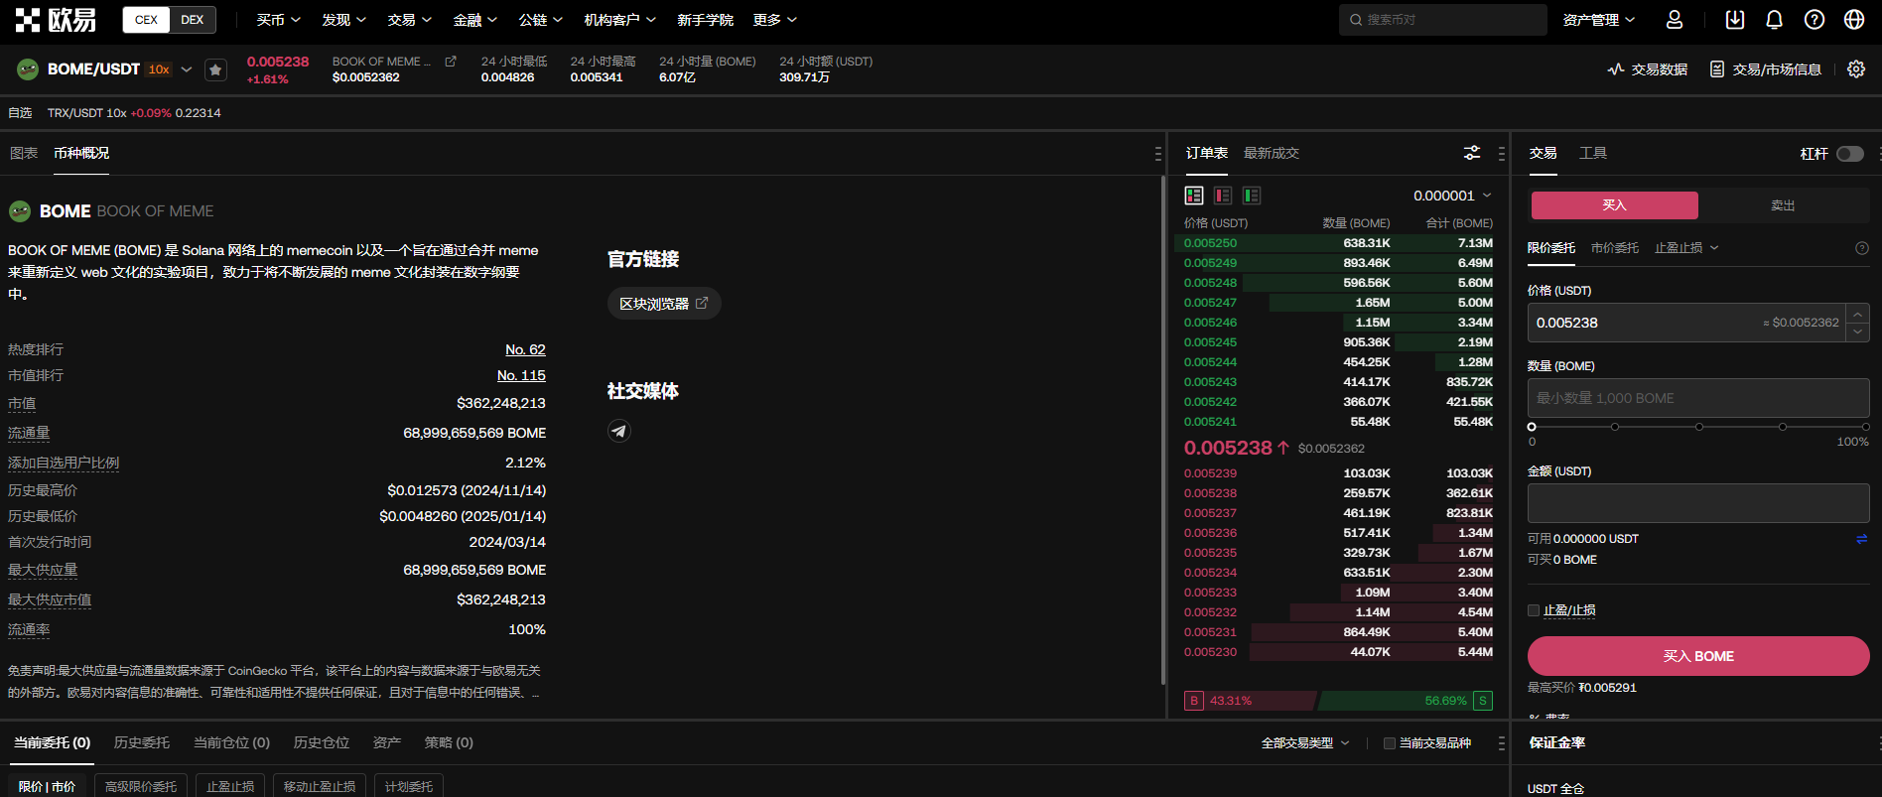
Task: Open 区块浏览器 block explorer link
Action: (664, 304)
